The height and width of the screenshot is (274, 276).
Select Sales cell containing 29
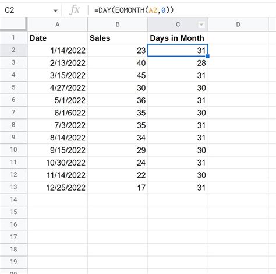tap(118, 150)
